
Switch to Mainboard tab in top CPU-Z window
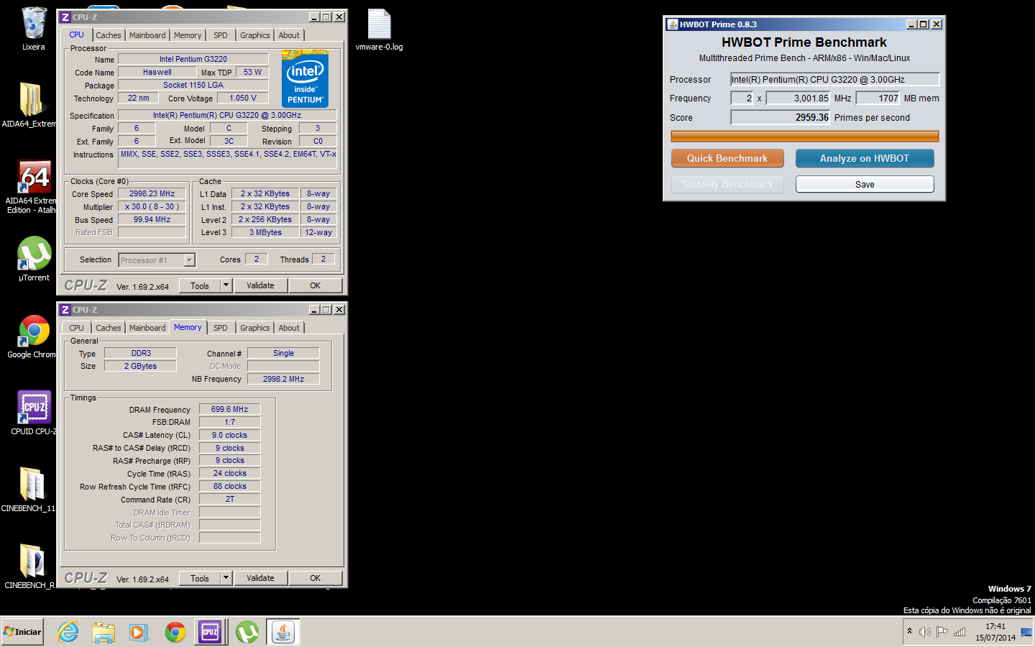(147, 35)
